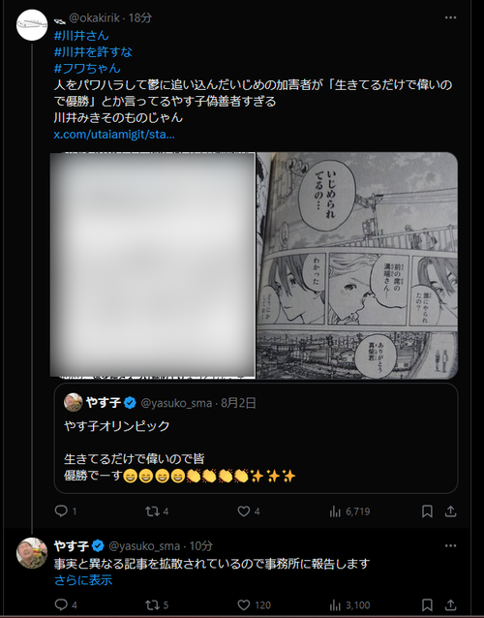
Task: Share the やす子 reply post
Action: pyautogui.click(x=450, y=605)
